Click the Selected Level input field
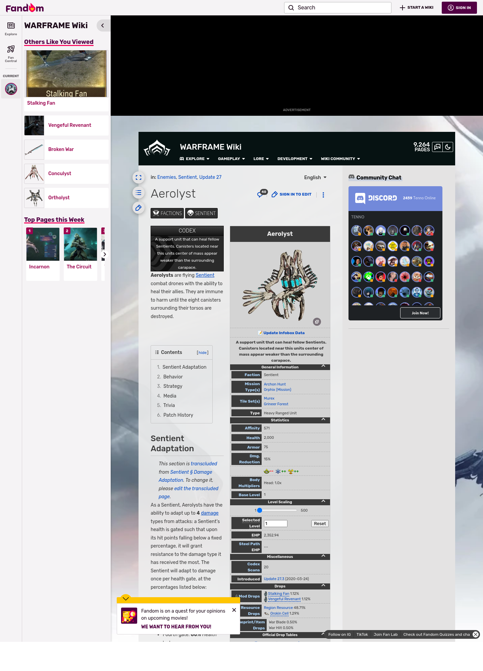This screenshot has height=671, width=483. 276,523
